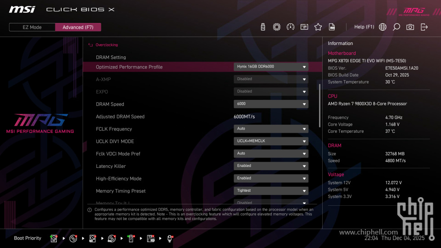Open the log file icon in toolbar
The width and height of the screenshot is (441, 248).
(x=332, y=27)
